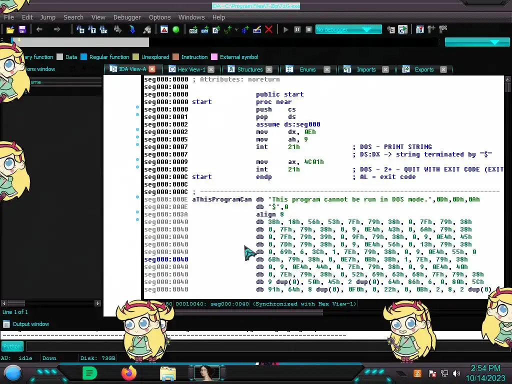Click the rename pencil icon
This screenshot has height=384, width=512.
pyautogui.click(x=257, y=29)
